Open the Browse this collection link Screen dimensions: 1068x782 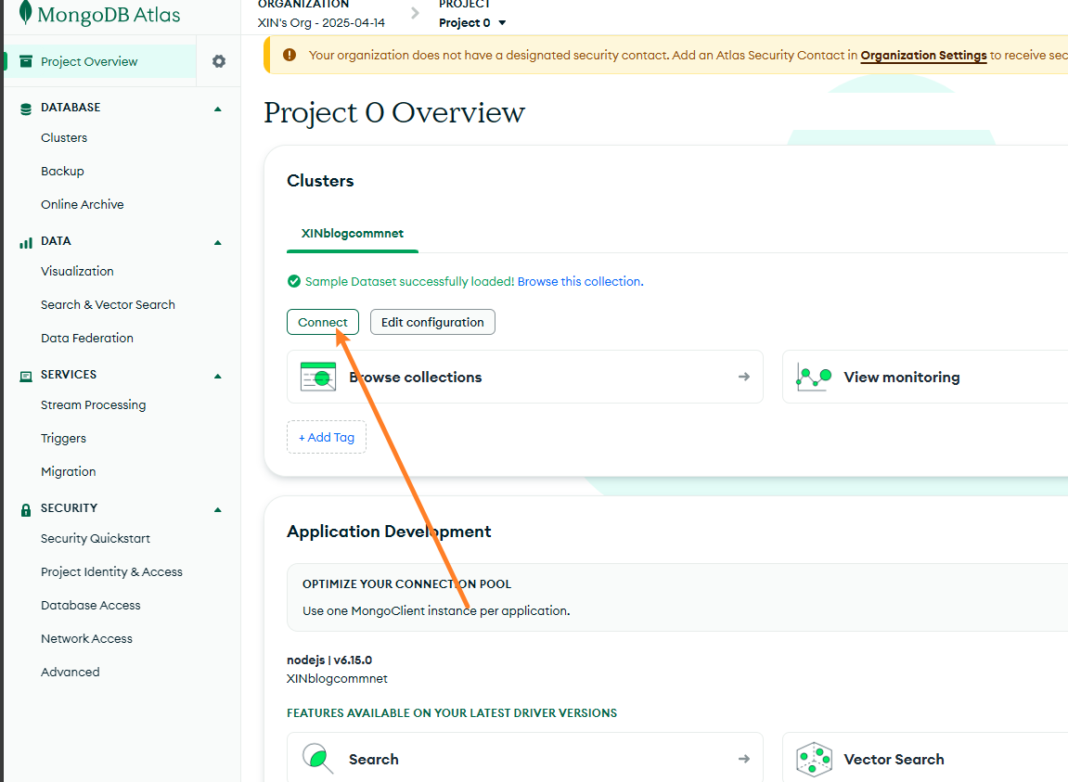tap(580, 281)
